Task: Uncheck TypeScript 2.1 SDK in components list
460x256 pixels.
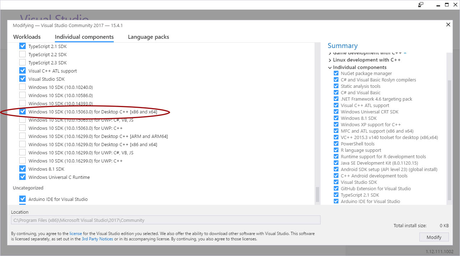Action: pyautogui.click(x=22, y=46)
